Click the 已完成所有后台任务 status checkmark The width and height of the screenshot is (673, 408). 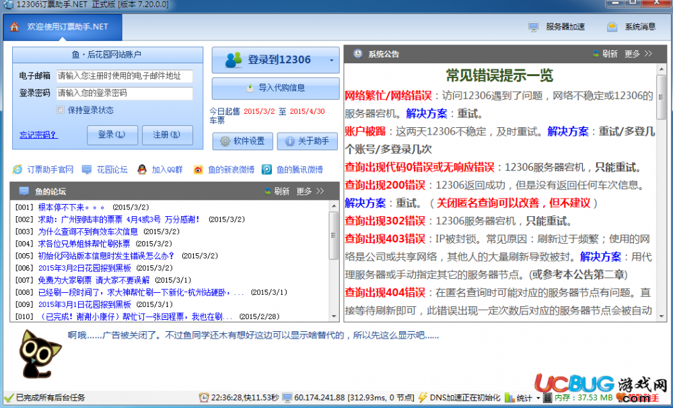[x=9, y=398]
